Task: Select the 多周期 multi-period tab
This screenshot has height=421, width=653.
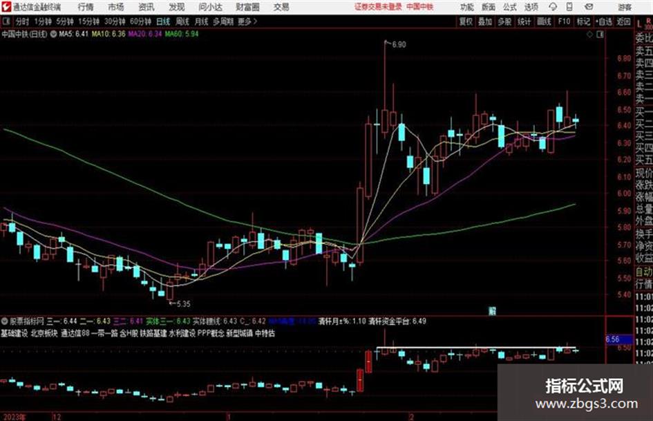Action: [224, 21]
